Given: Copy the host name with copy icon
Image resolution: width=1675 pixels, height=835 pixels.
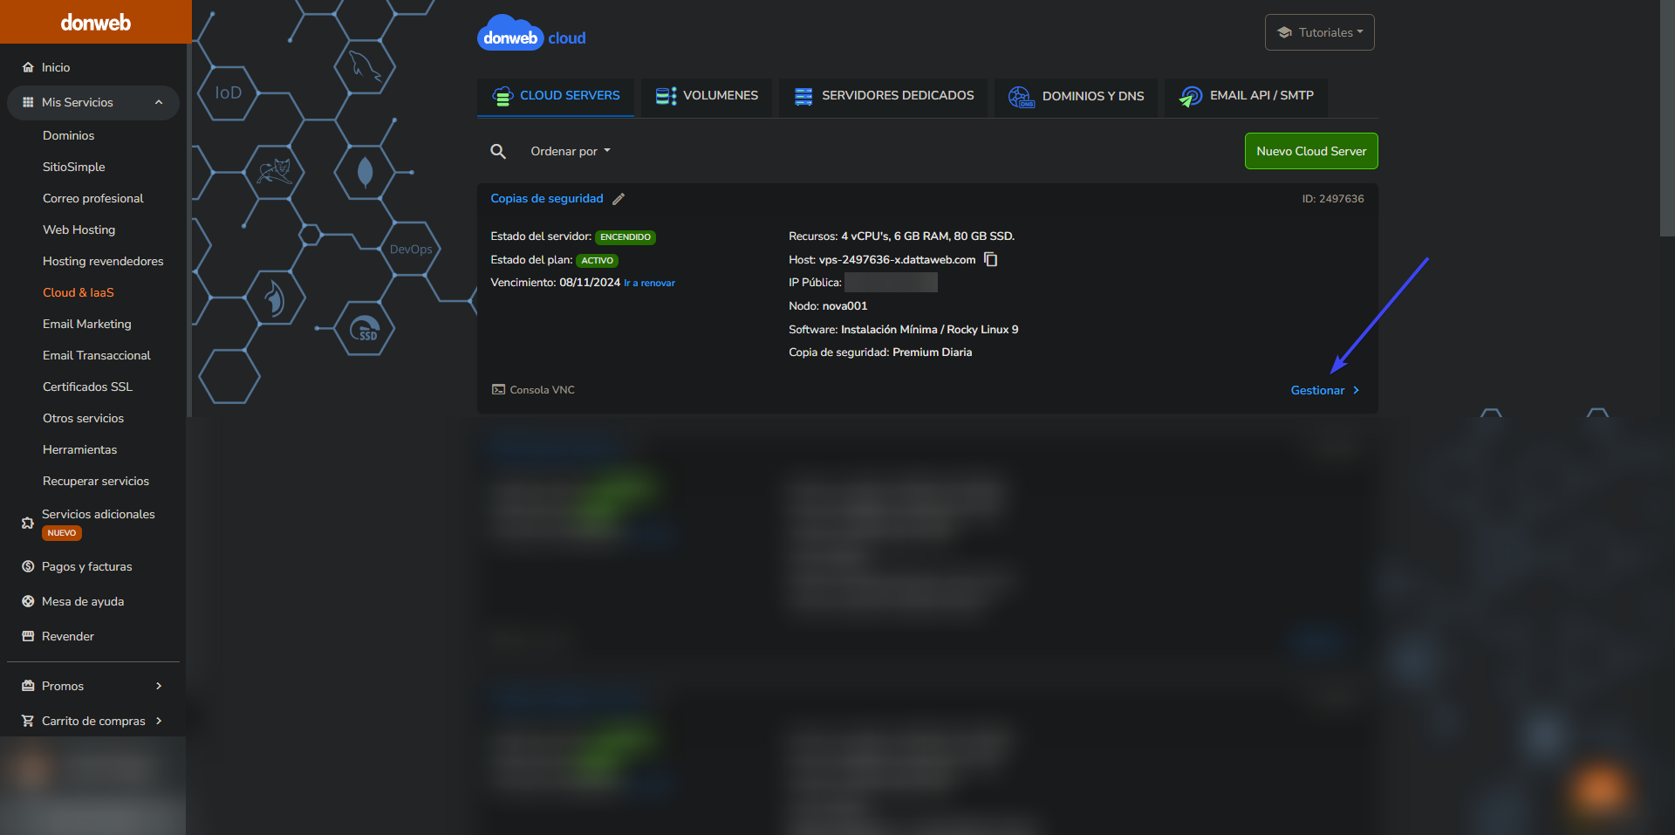Looking at the screenshot, I should click(x=991, y=259).
